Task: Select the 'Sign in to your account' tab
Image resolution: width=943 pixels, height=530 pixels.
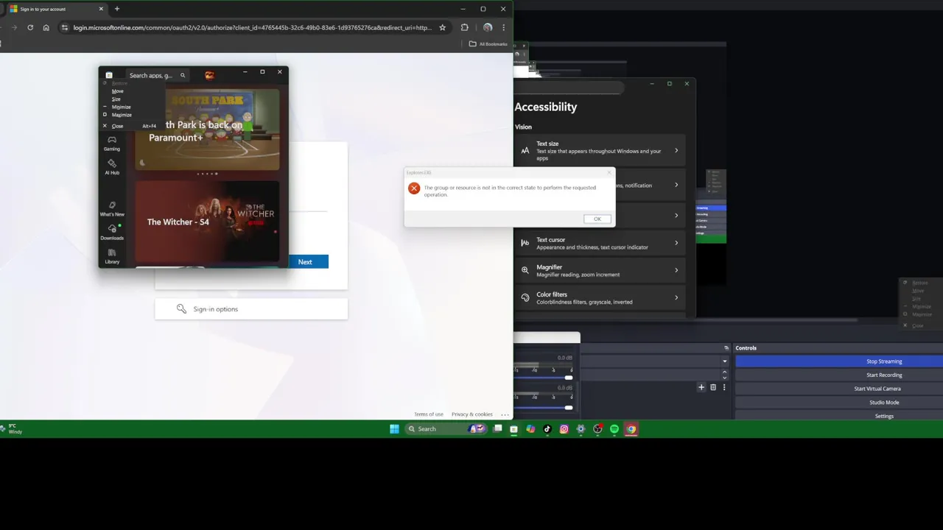Action: pyautogui.click(x=56, y=9)
